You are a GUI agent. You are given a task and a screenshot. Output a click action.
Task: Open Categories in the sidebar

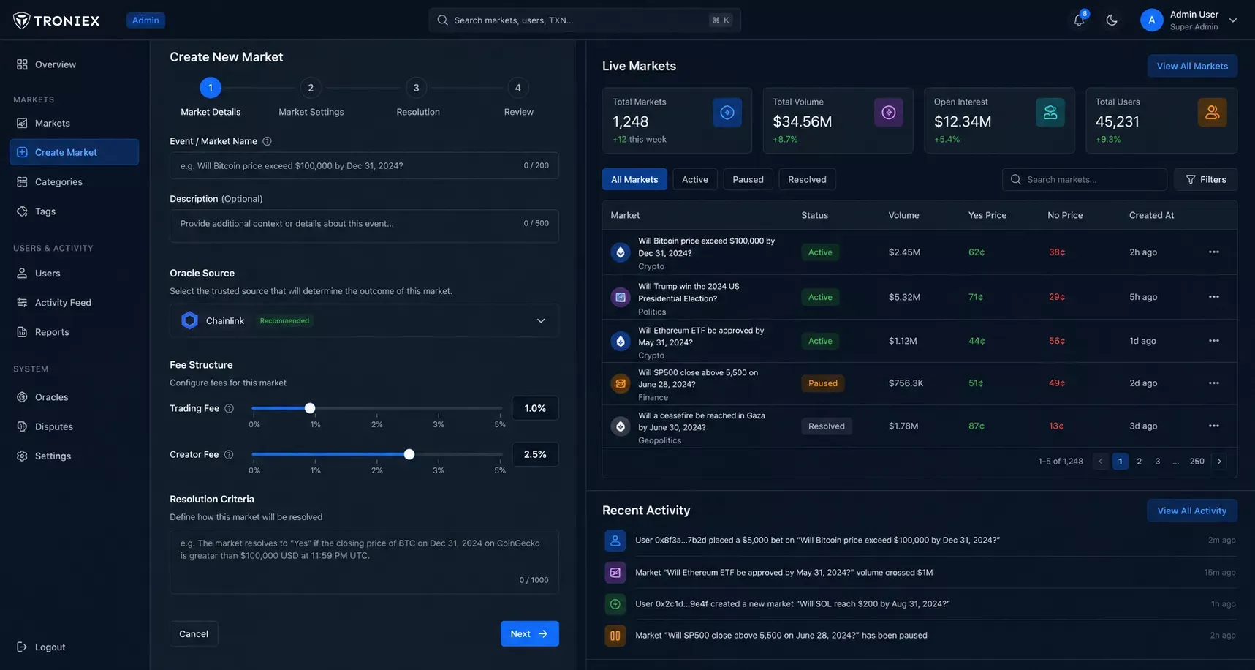click(x=74, y=181)
